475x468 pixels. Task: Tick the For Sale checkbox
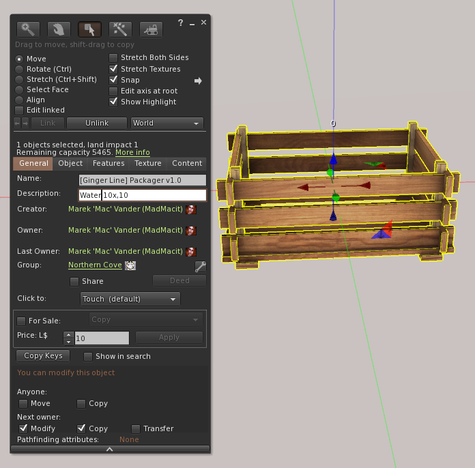point(21,321)
